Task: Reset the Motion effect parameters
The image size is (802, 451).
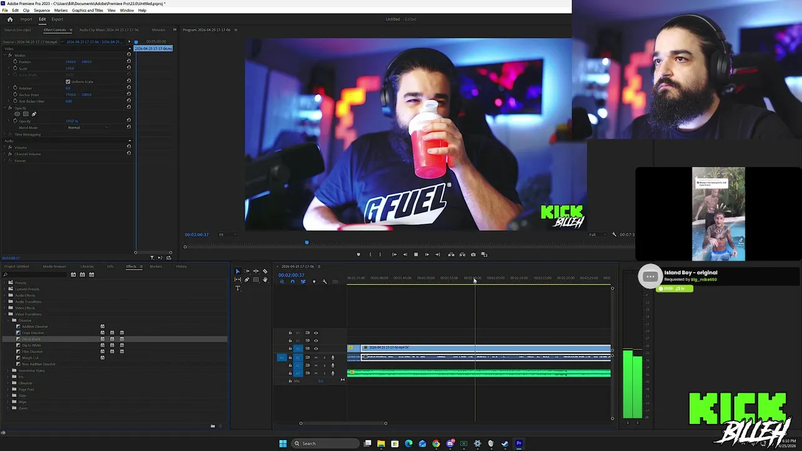Action: tap(128, 54)
